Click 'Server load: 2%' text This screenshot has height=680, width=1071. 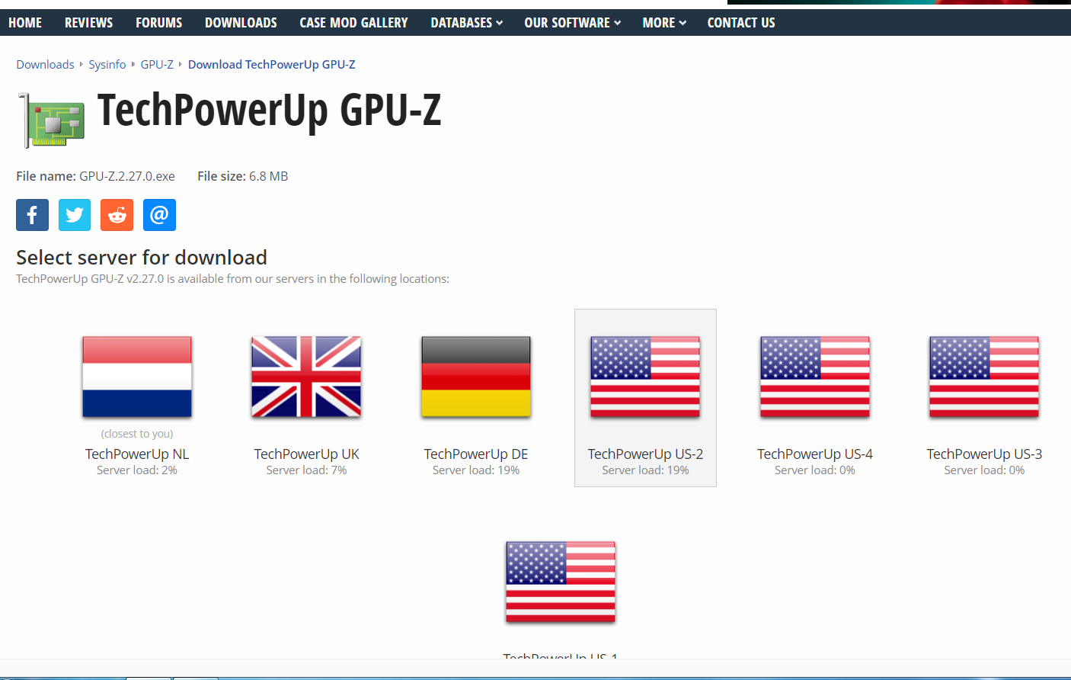[x=137, y=470]
